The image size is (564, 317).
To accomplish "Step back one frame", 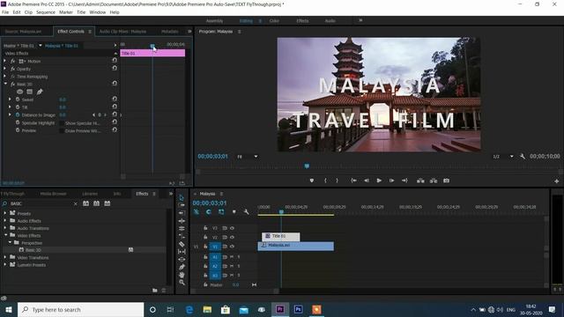I will click(367, 181).
